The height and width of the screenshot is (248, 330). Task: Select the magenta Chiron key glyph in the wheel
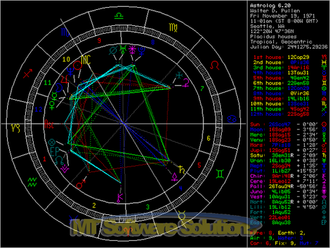120,198
